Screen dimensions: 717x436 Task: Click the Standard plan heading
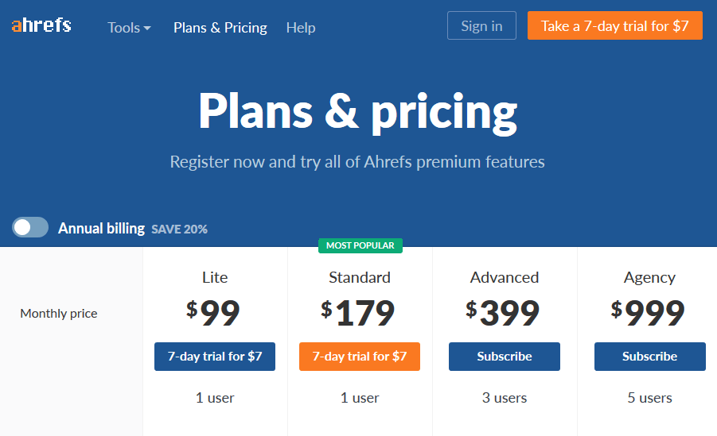pos(360,277)
